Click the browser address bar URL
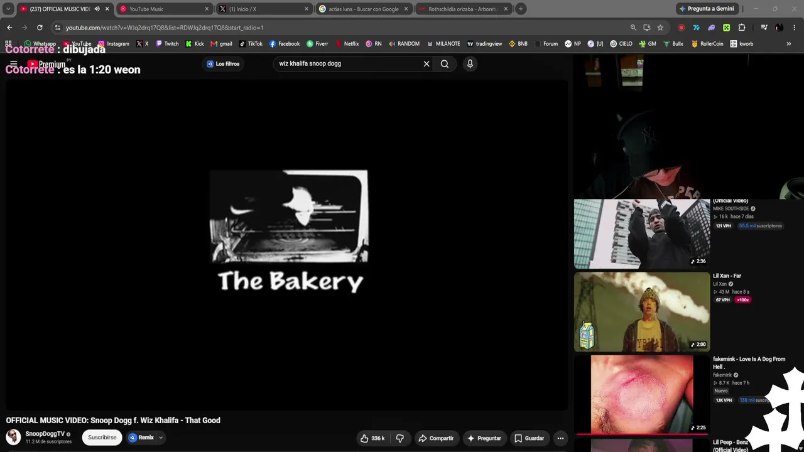The image size is (804, 452). point(165,28)
